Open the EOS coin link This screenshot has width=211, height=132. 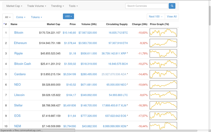[x=17, y=116]
